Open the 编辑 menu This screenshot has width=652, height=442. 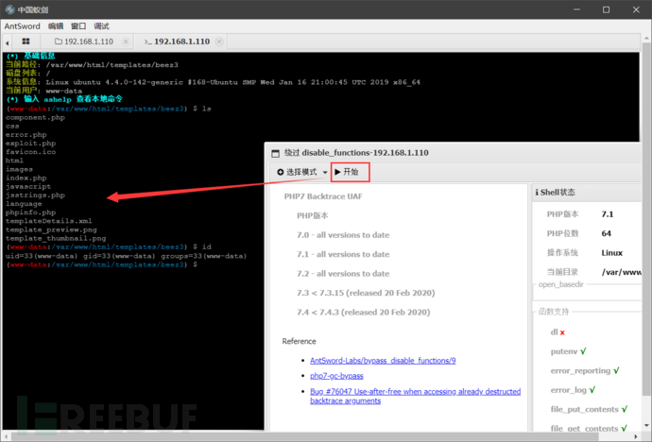[x=56, y=26]
